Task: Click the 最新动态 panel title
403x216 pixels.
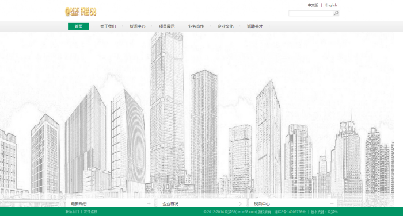Action: (79, 204)
